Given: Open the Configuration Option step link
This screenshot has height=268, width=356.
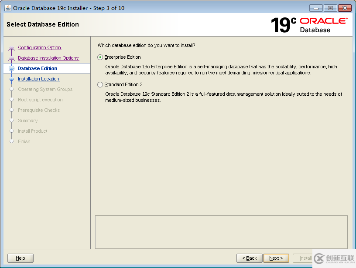Looking at the screenshot, I should click(x=40, y=47).
